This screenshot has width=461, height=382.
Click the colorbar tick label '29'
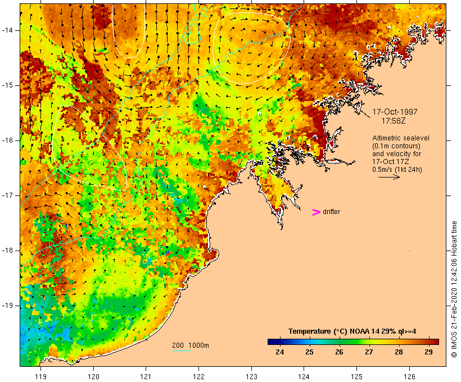[428, 352]
